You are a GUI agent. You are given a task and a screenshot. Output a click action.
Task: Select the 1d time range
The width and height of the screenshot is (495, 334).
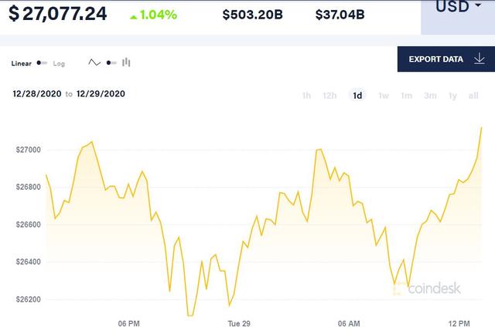pos(357,96)
